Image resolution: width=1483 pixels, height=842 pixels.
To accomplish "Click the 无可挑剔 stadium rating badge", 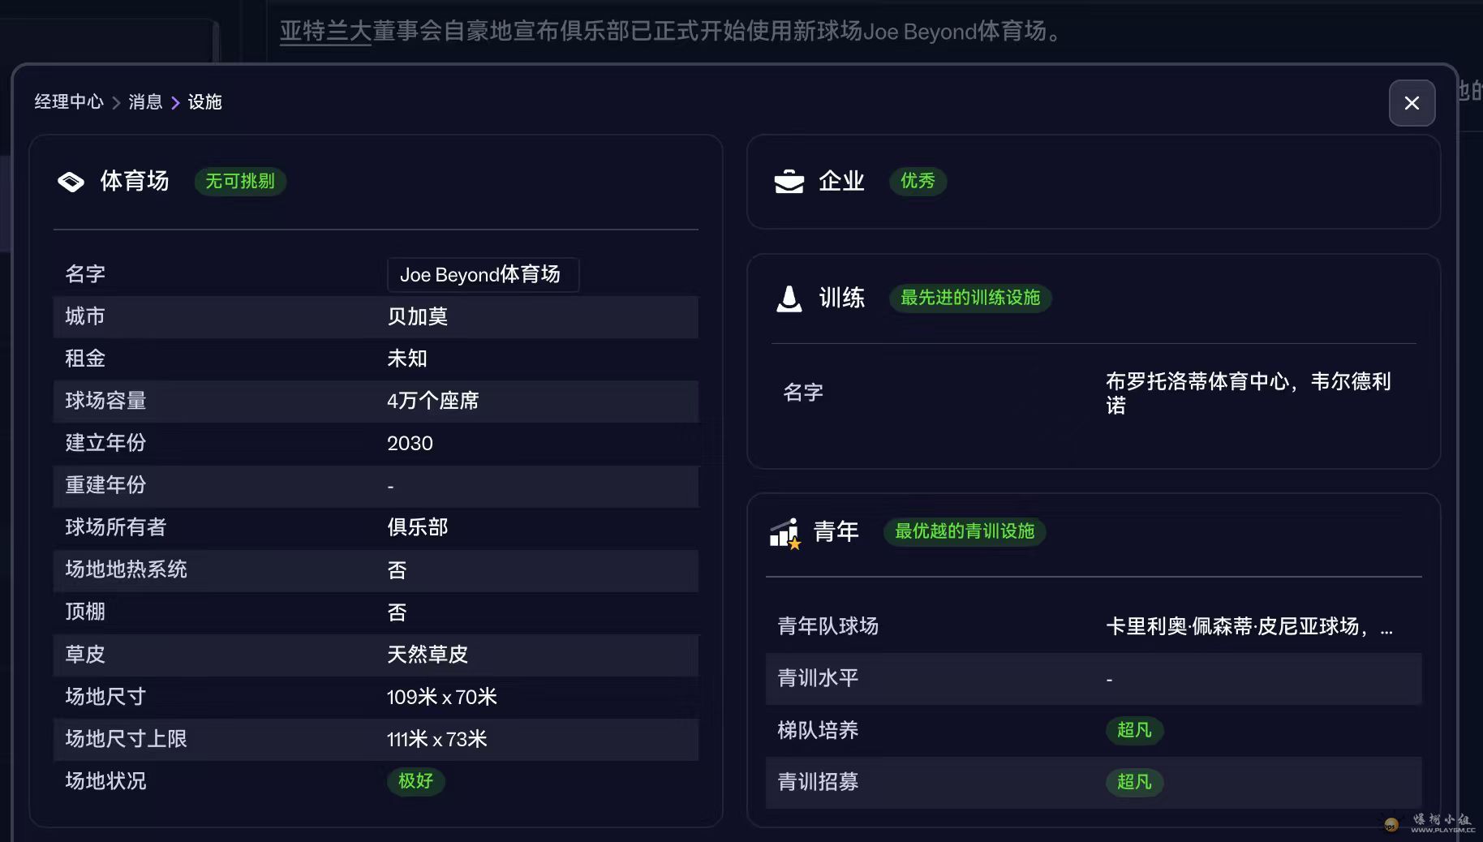I will [240, 181].
